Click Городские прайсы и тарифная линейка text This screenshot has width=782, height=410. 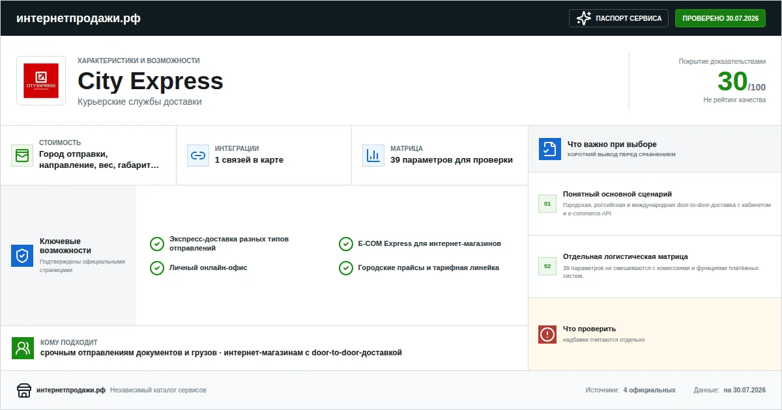coord(429,267)
